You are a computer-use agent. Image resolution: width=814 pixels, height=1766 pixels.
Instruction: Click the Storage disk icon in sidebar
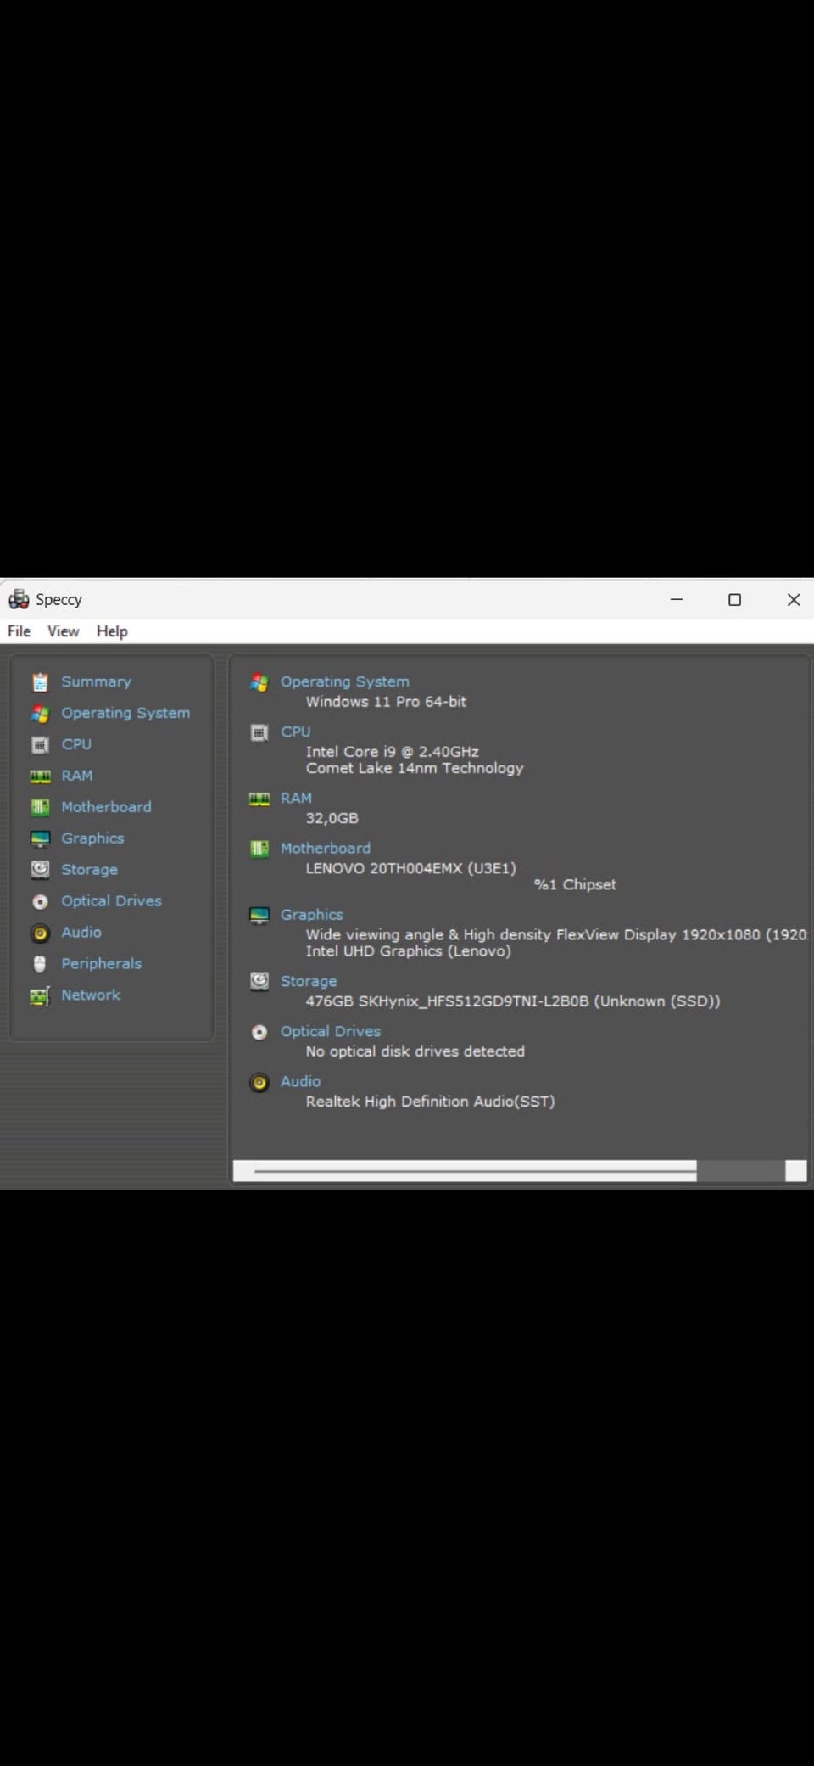click(40, 870)
